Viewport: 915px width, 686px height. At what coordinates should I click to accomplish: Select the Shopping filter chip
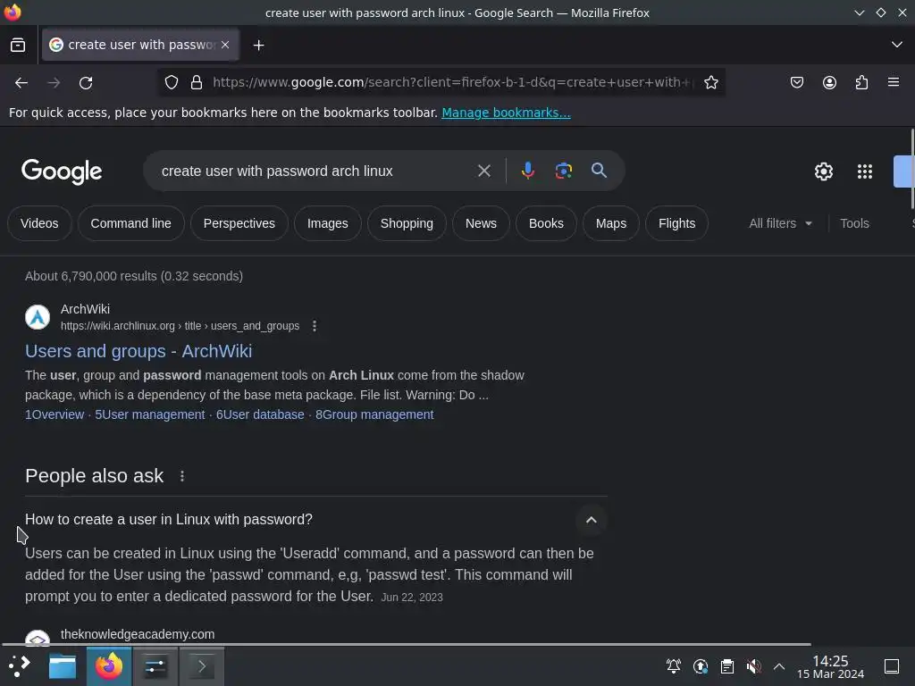[x=407, y=223]
